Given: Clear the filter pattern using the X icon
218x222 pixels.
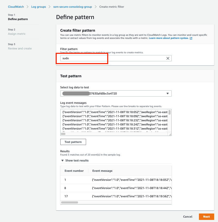Looking at the screenshot, I should [168, 58].
